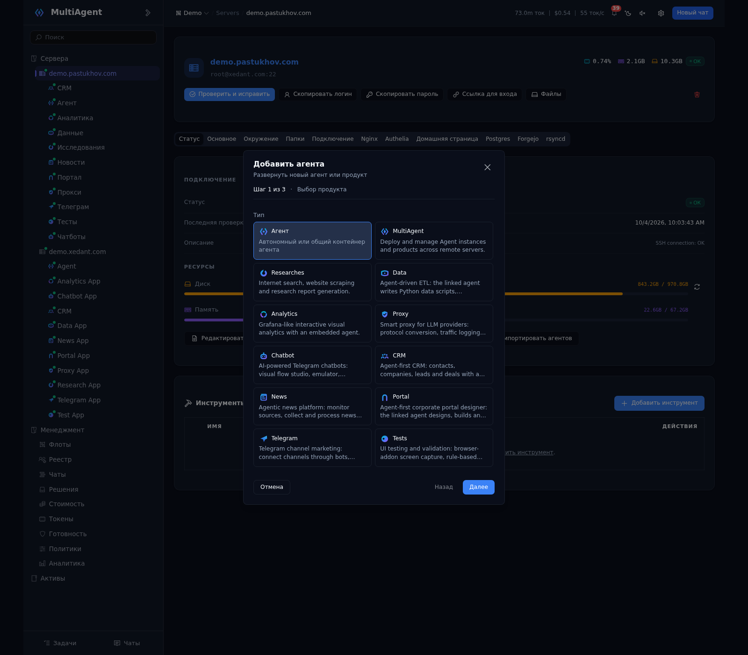Screen dimensions: 748x655
Task: Refresh disk usage with the reload icon
Action: 697,287
